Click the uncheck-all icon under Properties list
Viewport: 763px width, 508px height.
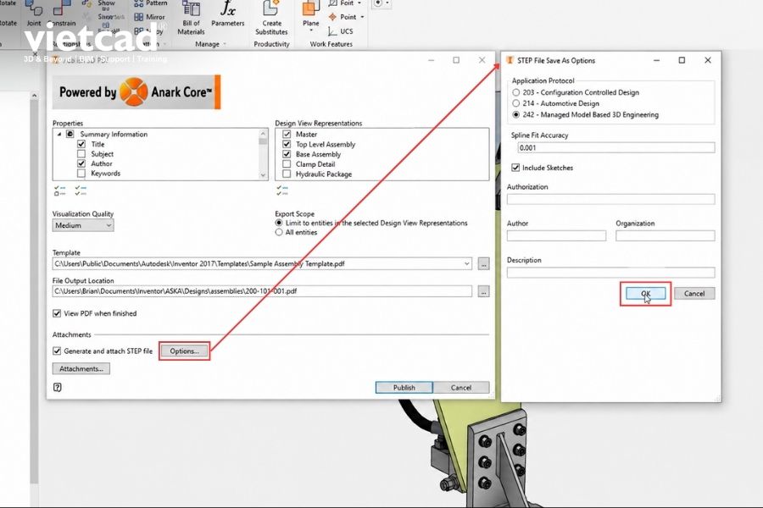[60, 190]
